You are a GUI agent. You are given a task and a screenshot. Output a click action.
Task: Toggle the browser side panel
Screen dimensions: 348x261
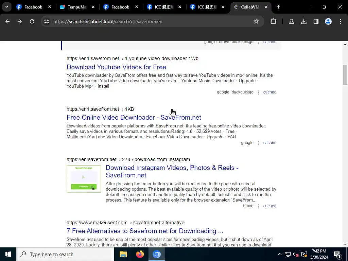(x=316, y=21)
